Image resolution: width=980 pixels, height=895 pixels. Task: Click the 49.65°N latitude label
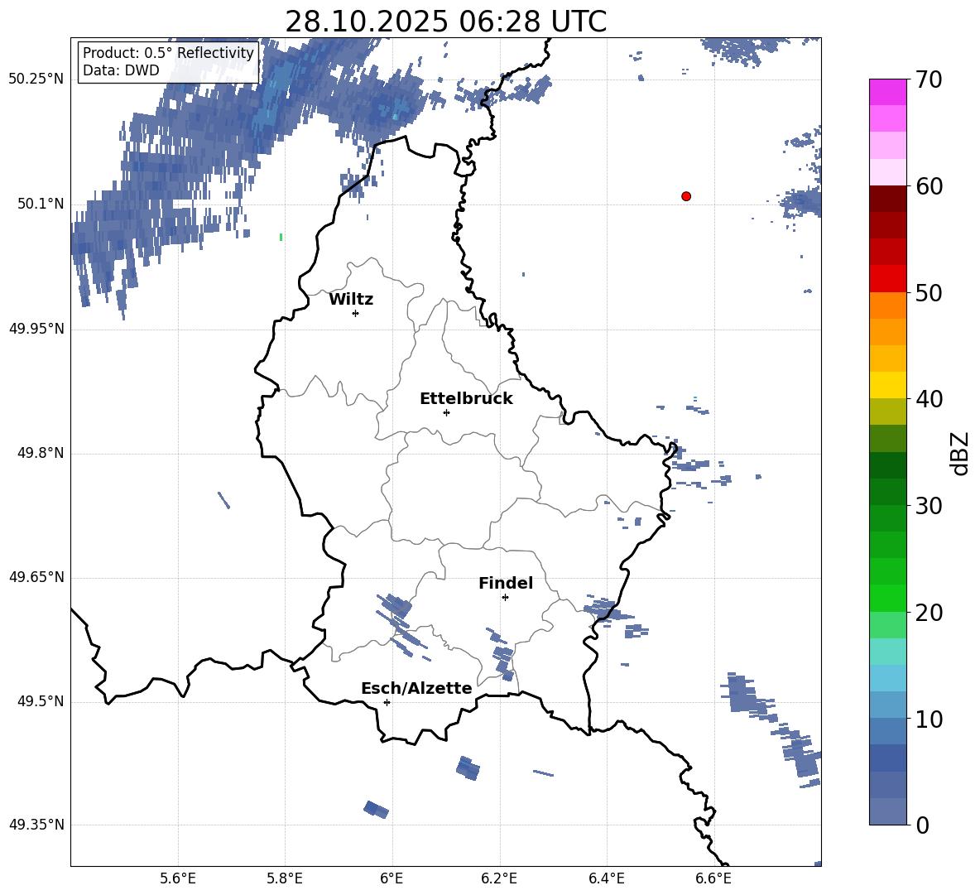pyautogui.click(x=36, y=578)
